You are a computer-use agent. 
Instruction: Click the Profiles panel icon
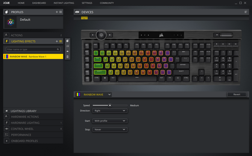7,12
